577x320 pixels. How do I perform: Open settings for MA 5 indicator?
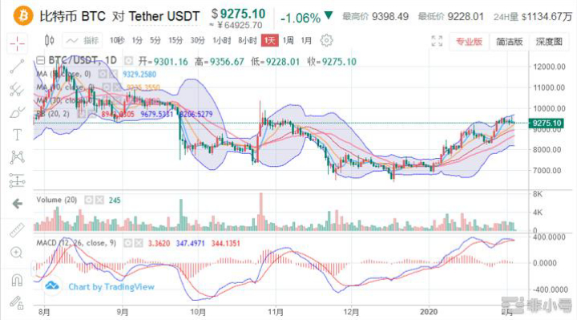tap(103, 75)
